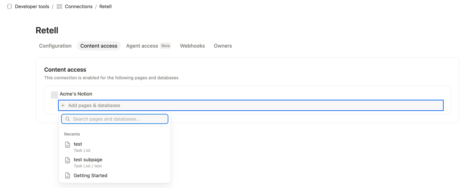
Task: Click the Acme's Notion workspace name
Action: tap(76, 94)
